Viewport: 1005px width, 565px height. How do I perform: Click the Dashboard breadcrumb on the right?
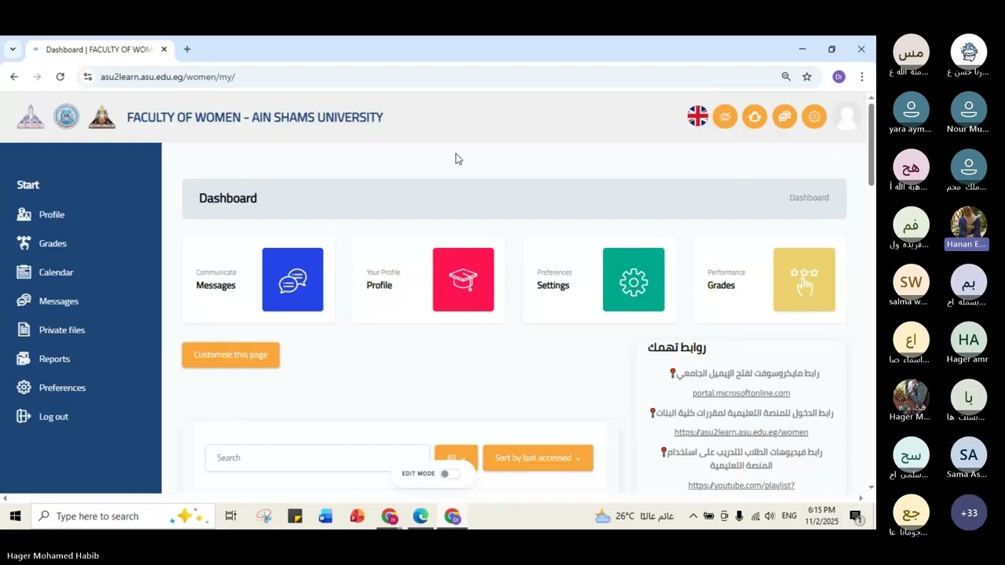809,198
